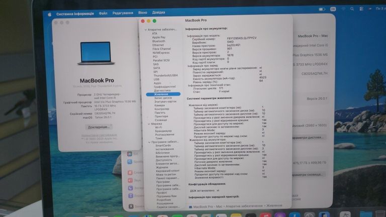Collapse the Апаратне забезпечення tree section
The image size is (386, 217).
[146, 30]
